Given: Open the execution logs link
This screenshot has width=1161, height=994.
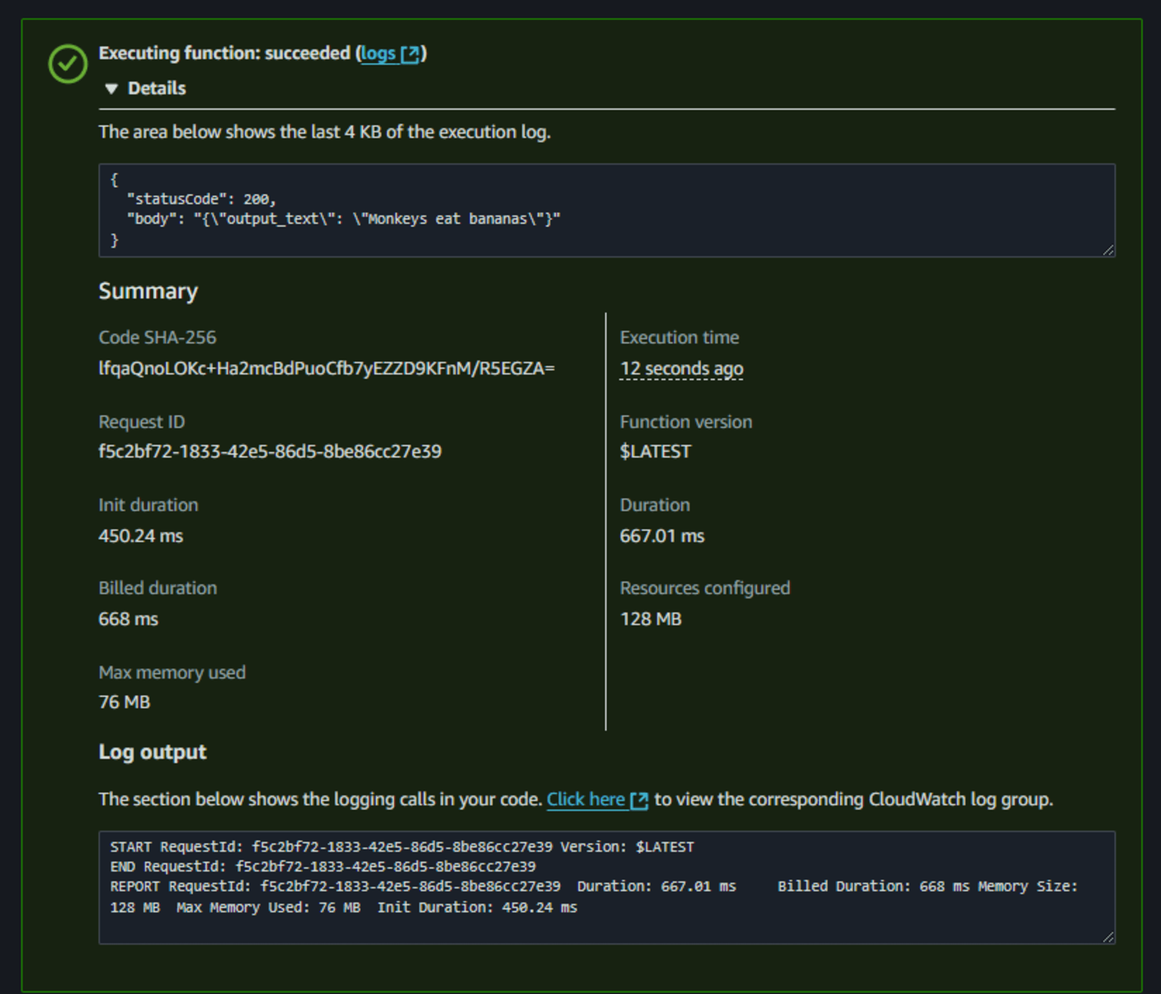Looking at the screenshot, I should (378, 53).
